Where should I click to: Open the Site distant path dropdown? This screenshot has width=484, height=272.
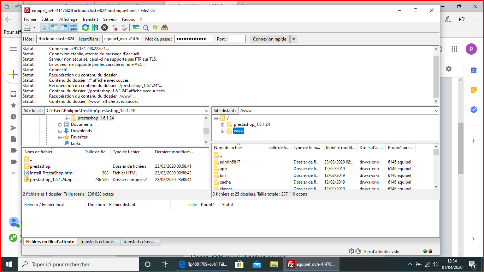click(x=436, y=111)
